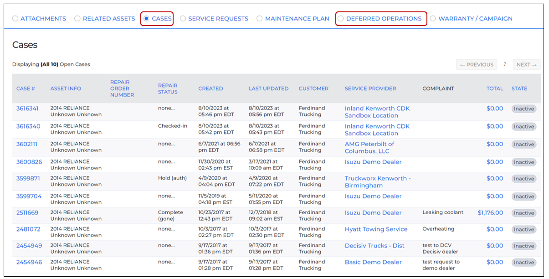Click the Inactive badge for case 2481072

click(524, 229)
